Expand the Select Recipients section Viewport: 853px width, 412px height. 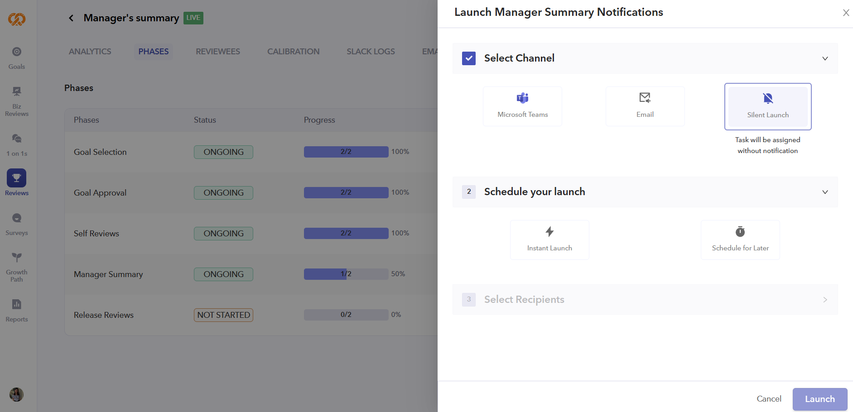click(x=825, y=300)
